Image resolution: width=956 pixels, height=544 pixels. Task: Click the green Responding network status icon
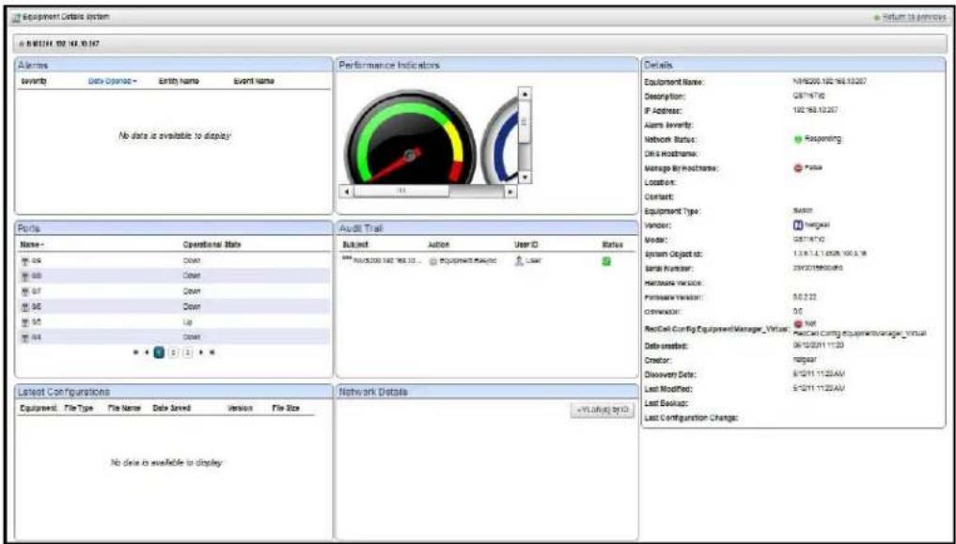pos(797,139)
